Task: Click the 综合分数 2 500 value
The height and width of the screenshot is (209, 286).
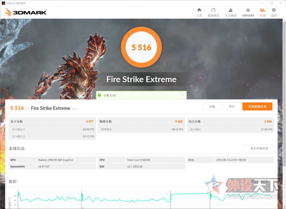Action: [268, 122]
